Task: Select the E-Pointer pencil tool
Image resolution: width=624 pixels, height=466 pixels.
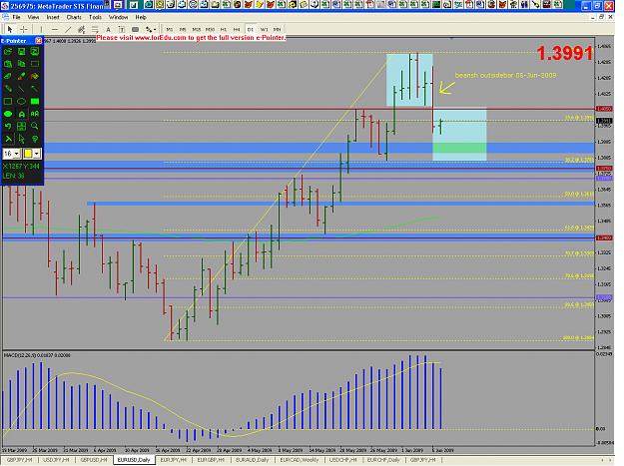Action: [8, 88]
